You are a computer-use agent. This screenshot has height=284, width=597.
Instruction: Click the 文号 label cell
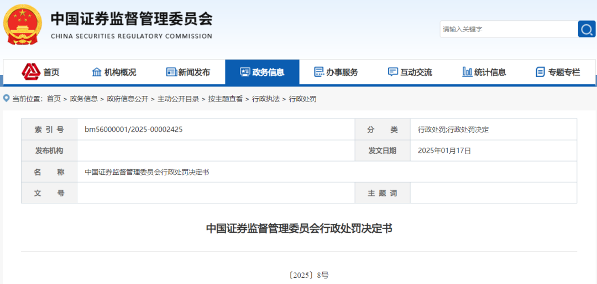(49, 193)
